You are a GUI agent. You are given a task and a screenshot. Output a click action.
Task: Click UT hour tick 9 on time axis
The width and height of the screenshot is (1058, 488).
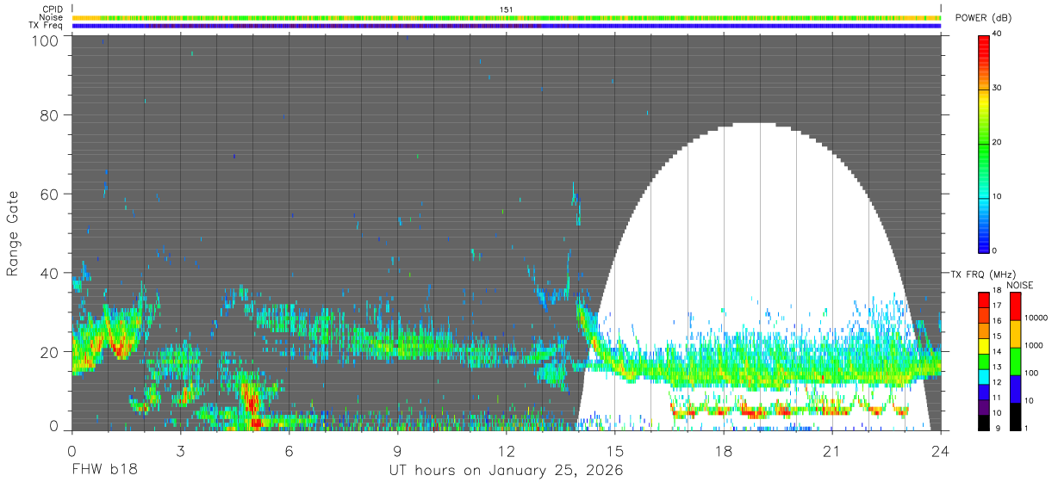click(397, 449)
